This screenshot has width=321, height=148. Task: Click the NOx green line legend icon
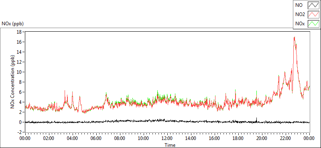(313, 24)
